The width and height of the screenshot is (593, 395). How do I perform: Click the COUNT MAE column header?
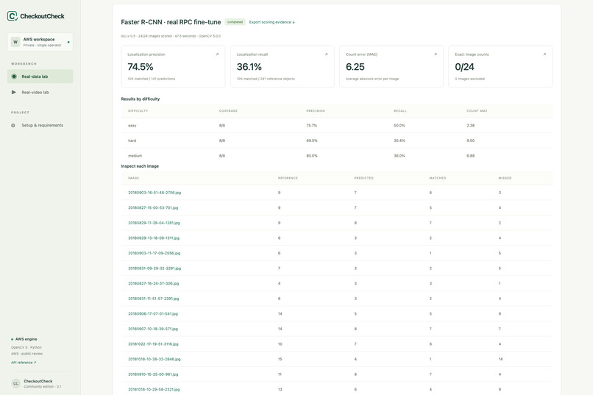477,111
